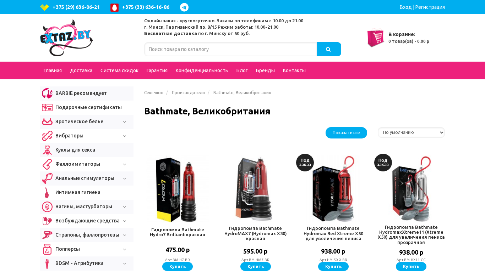485x272 pixels.
Task: Open the По умолчанию sorting dropdown
Action: pos(411,132)
